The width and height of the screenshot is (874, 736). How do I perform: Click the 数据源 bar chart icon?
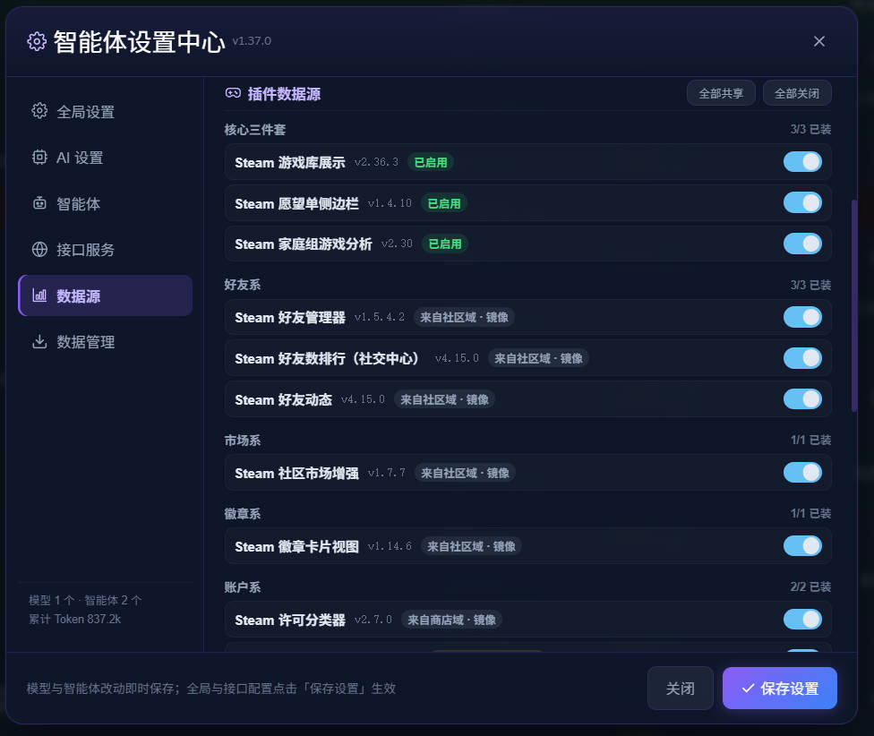coord(39,295)
